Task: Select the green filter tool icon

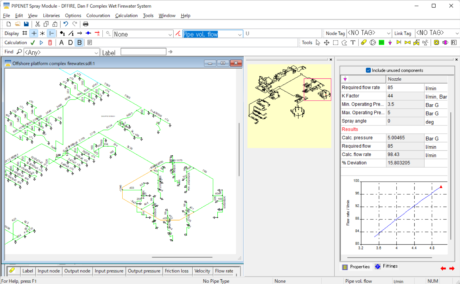Action: point(381,42)
